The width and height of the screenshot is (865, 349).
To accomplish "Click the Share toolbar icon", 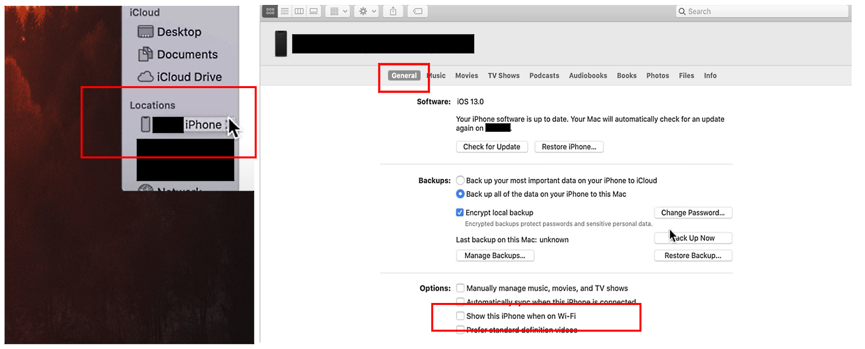I will [x=393, y=11].
